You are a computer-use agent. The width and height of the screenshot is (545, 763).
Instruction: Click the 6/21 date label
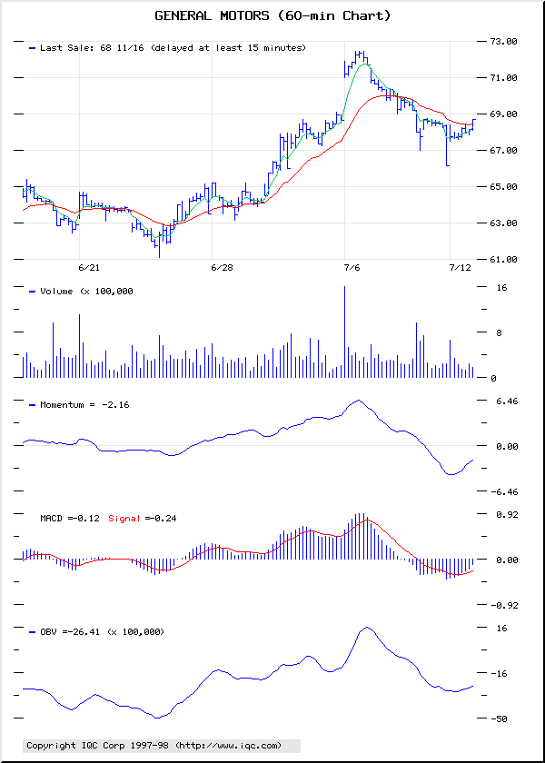click(x=89, y=268)
